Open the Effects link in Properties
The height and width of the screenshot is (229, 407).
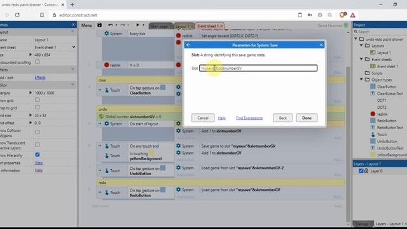[40, 78]
